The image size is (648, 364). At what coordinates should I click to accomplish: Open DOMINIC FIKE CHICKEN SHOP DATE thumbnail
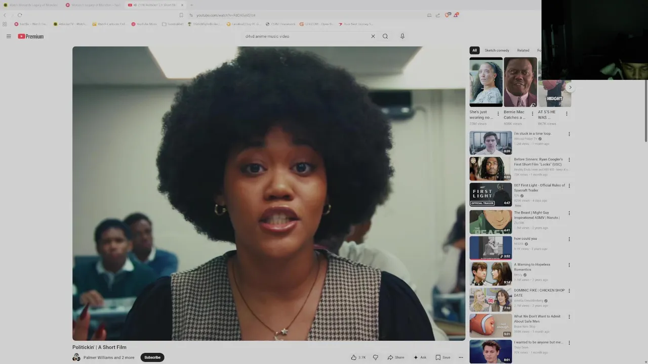(491, 300)
